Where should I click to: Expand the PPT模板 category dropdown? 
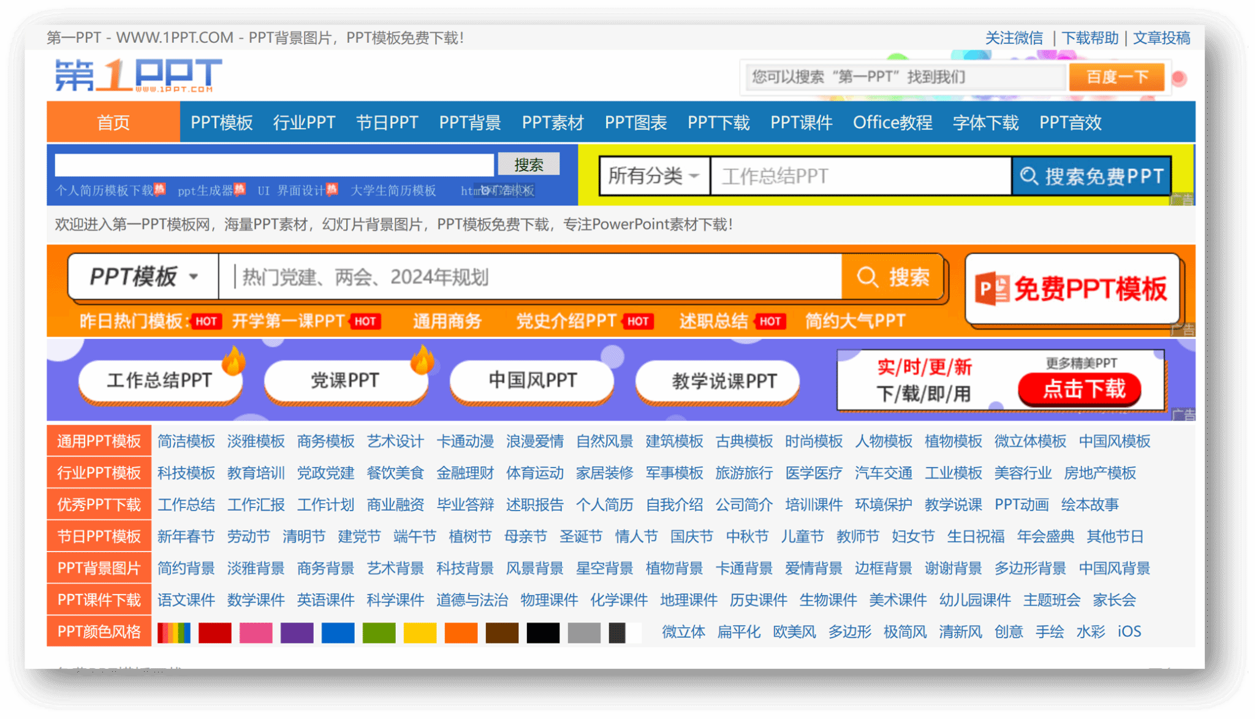tap(143, 277)
